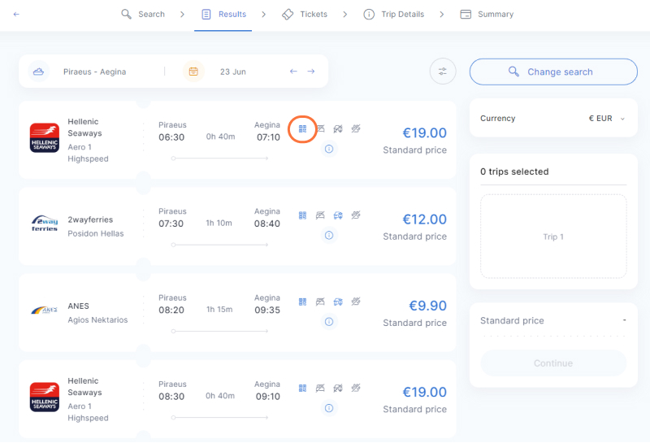This screenshot has height=443, width=650.
Task: Open the Trip Details step
Action: coord(394,14)
